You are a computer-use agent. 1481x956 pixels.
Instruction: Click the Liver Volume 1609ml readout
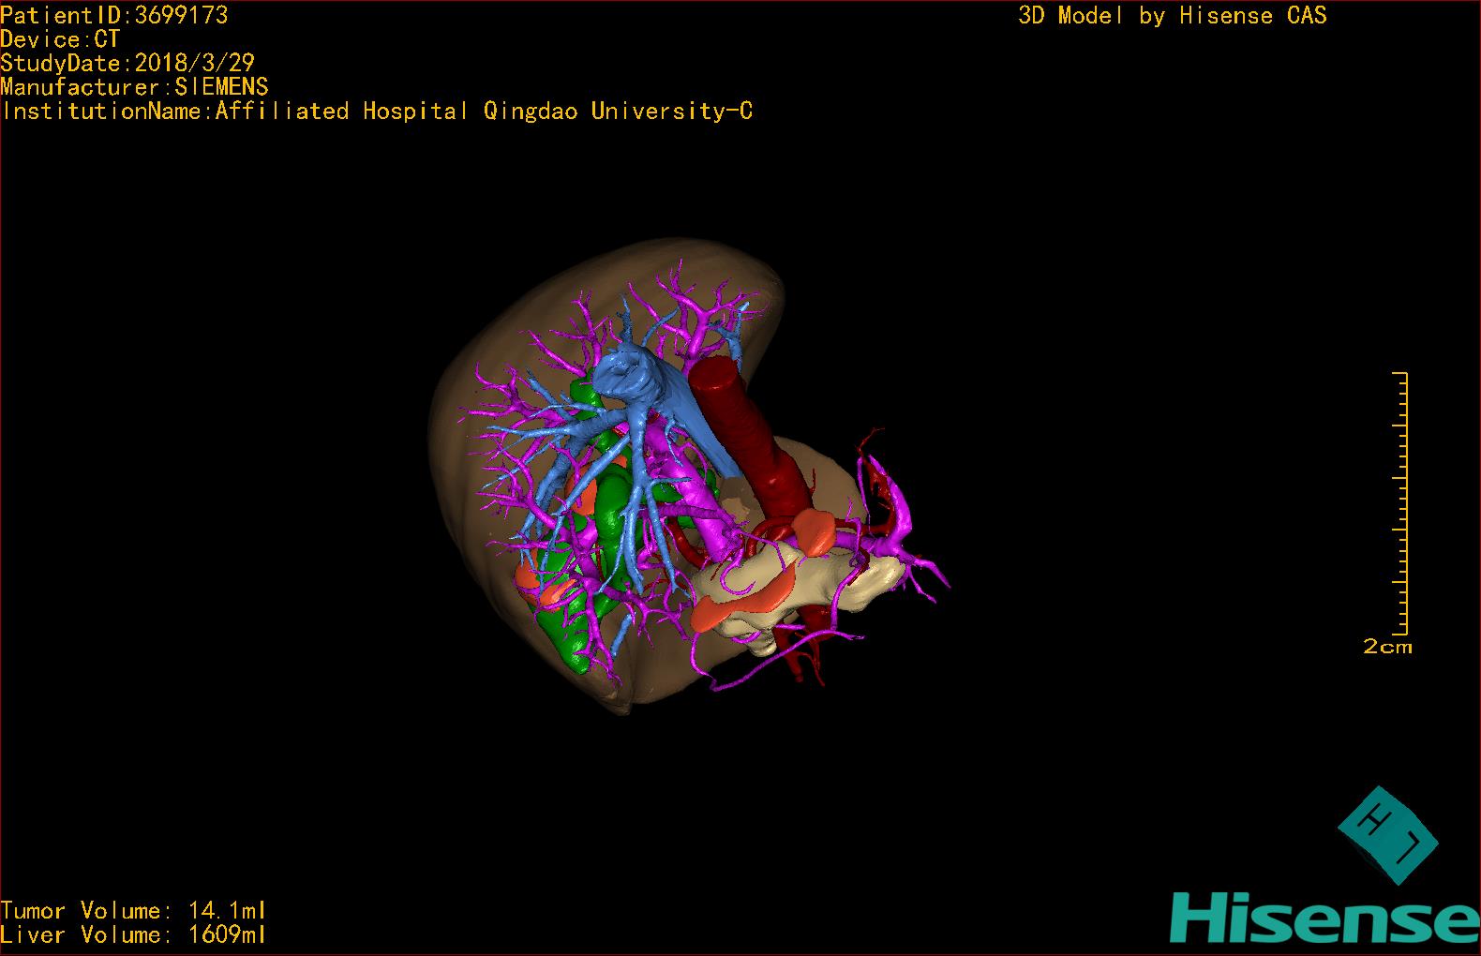(133, 934)
